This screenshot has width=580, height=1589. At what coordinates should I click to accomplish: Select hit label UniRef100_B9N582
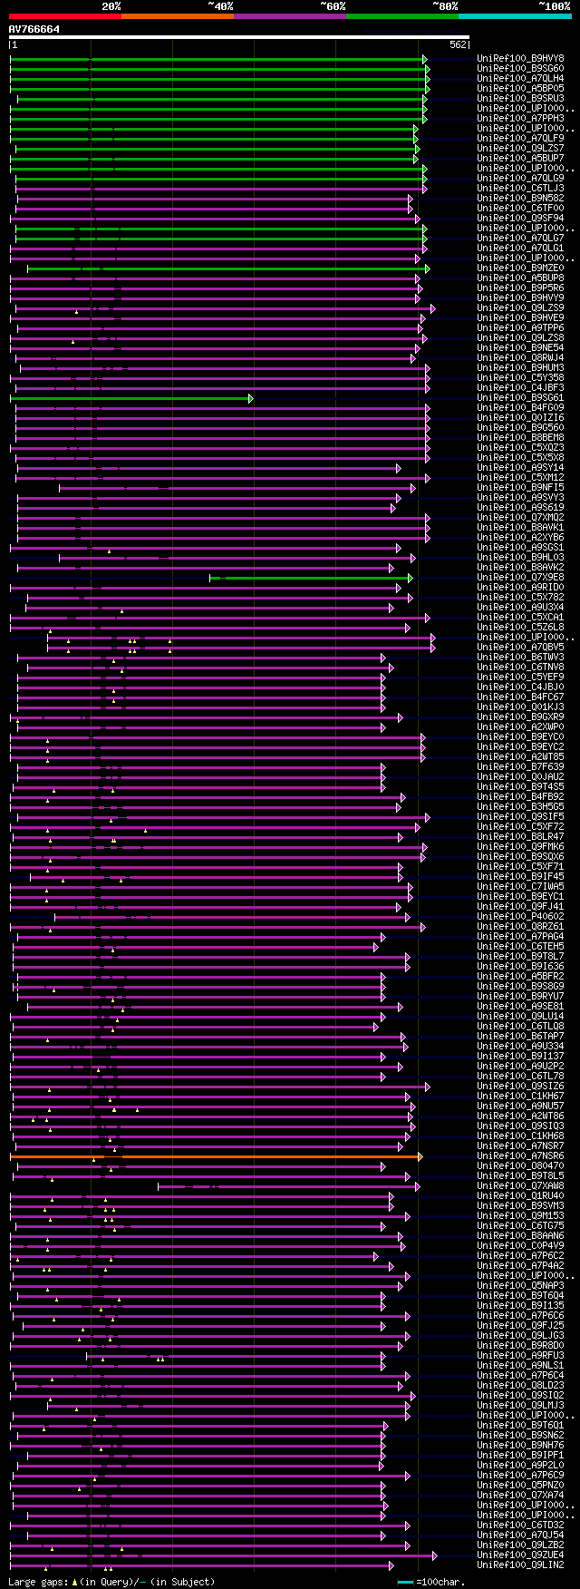point(520,198)
